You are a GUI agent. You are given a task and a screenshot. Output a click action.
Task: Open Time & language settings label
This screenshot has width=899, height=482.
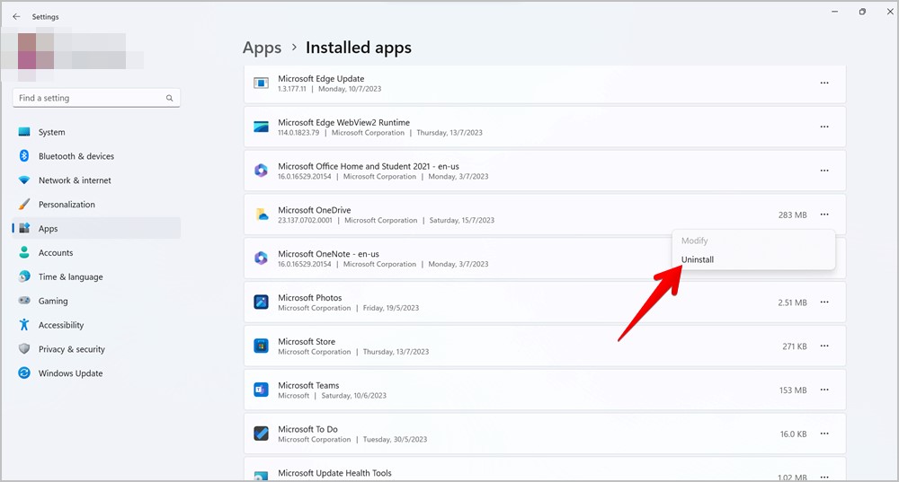pos(70,276)
